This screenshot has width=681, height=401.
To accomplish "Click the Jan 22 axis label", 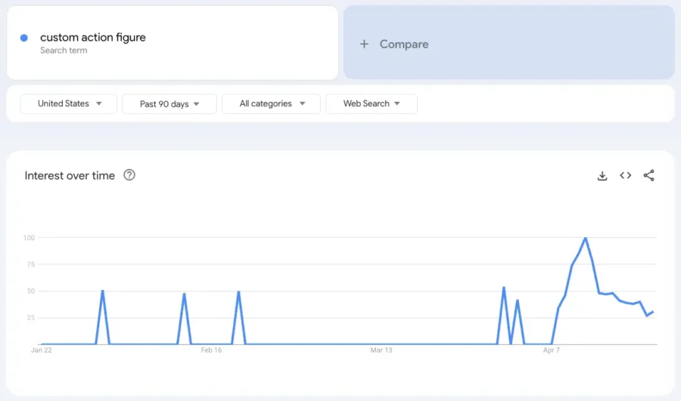I will [x=42, y=350].
